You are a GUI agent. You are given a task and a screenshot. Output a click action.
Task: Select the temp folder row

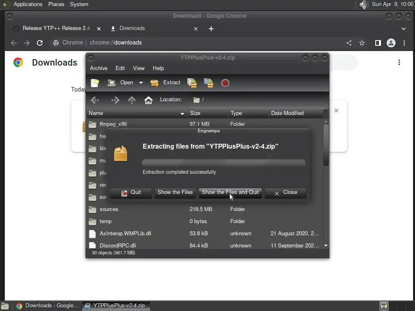click(205, 222)
